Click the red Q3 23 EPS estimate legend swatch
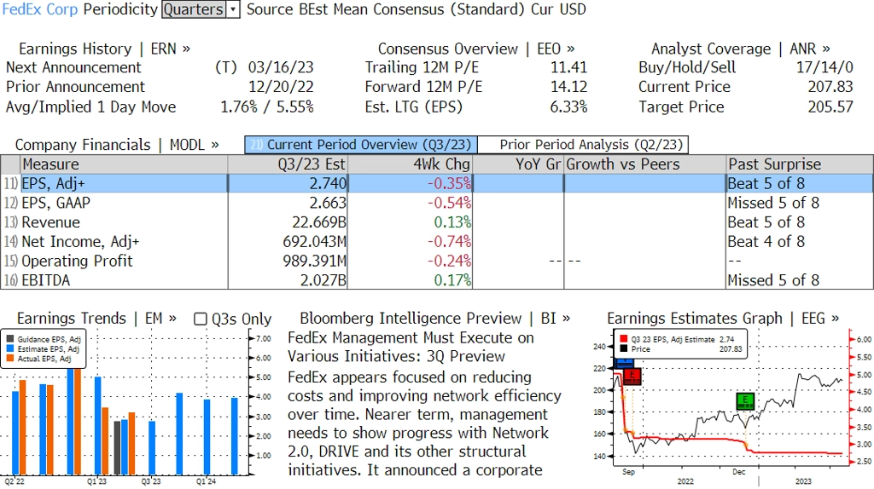This screenshot has height=489, width=874. 623,339
